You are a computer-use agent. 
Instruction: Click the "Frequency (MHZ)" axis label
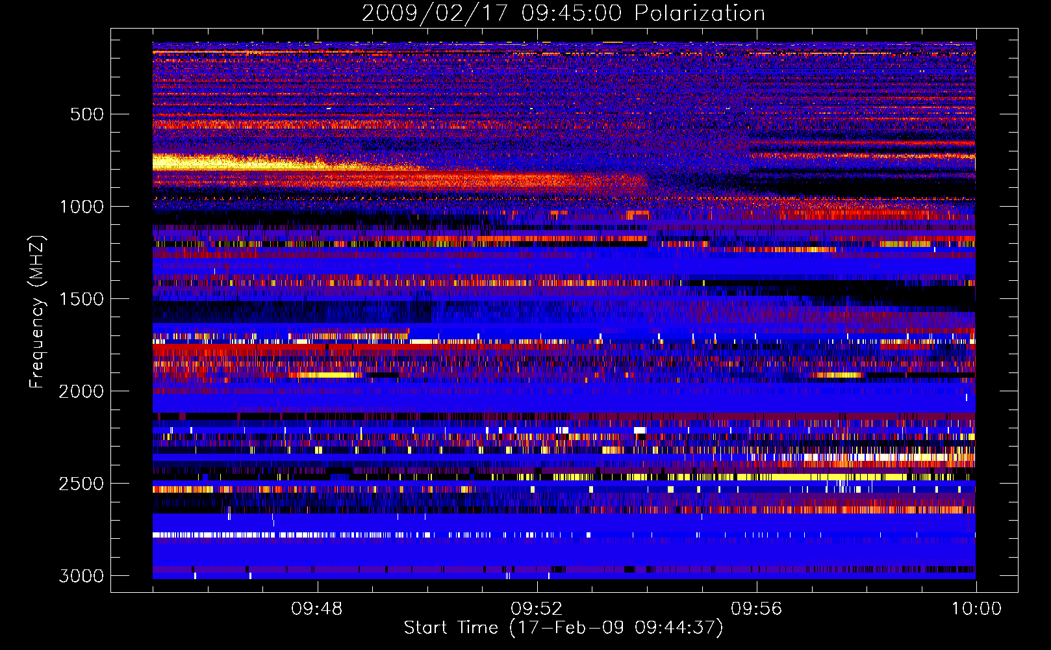pos(36,312)
